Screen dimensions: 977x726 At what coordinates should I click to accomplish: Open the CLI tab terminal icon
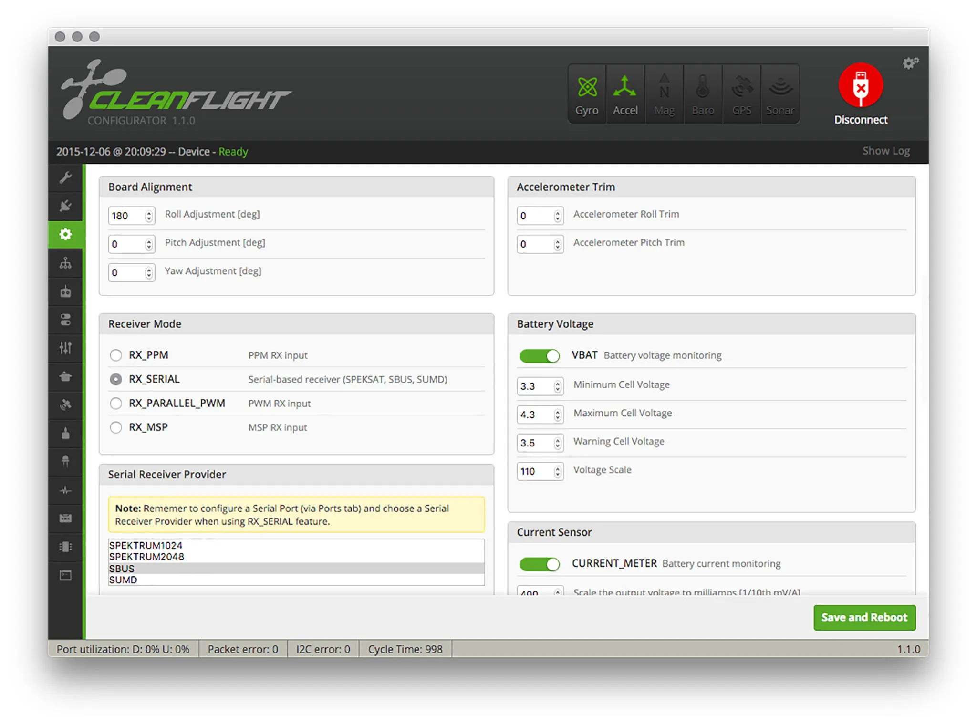point(65,575)
